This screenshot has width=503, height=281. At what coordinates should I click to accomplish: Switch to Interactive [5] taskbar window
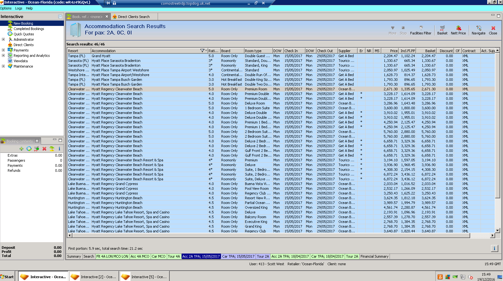point(144,277)
